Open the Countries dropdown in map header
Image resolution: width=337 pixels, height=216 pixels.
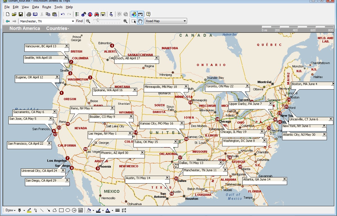pyautogui.click(x=57, y=28)
